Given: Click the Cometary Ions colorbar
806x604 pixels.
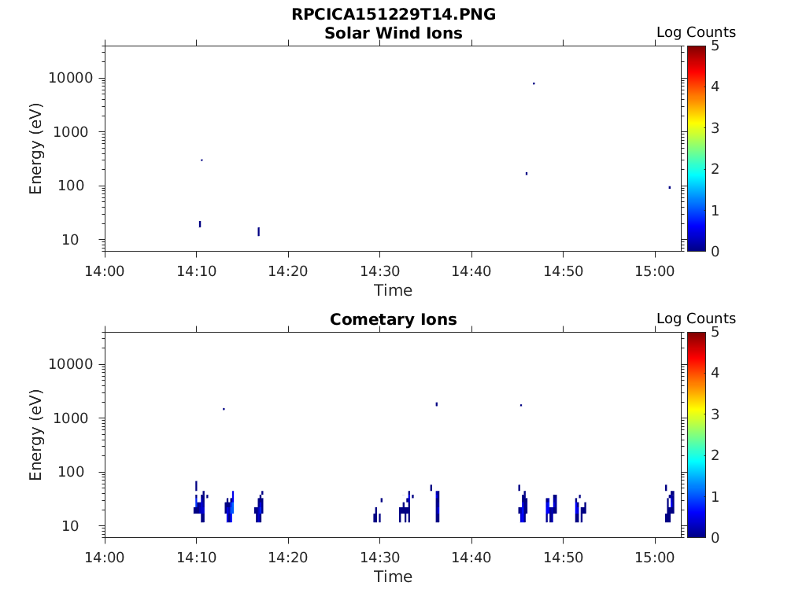Looking at the screenshot, I should tap(696, 434).
